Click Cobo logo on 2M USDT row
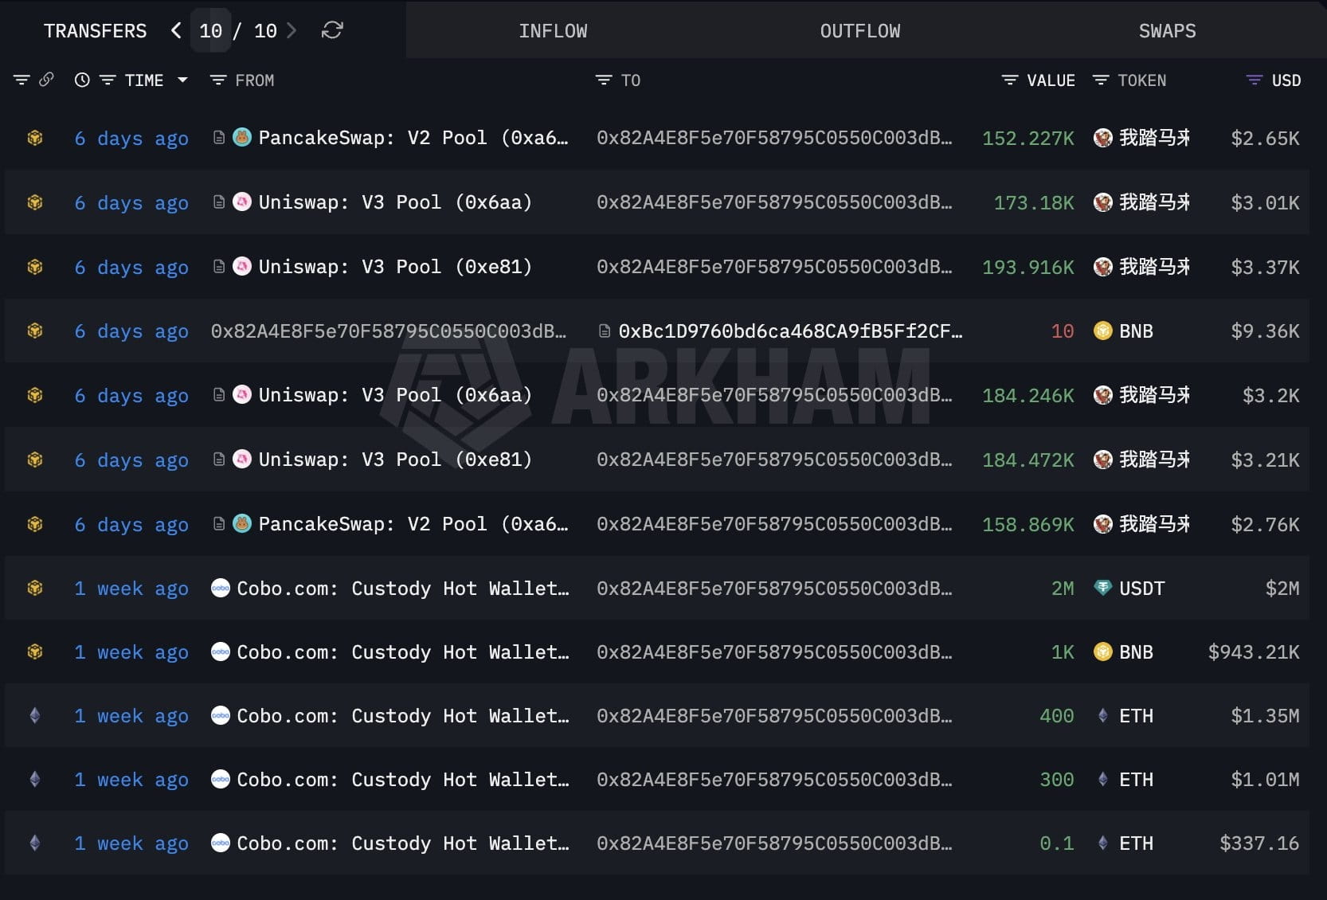The width and height of the screenshot is (1327, 900). tap(221, 588)
